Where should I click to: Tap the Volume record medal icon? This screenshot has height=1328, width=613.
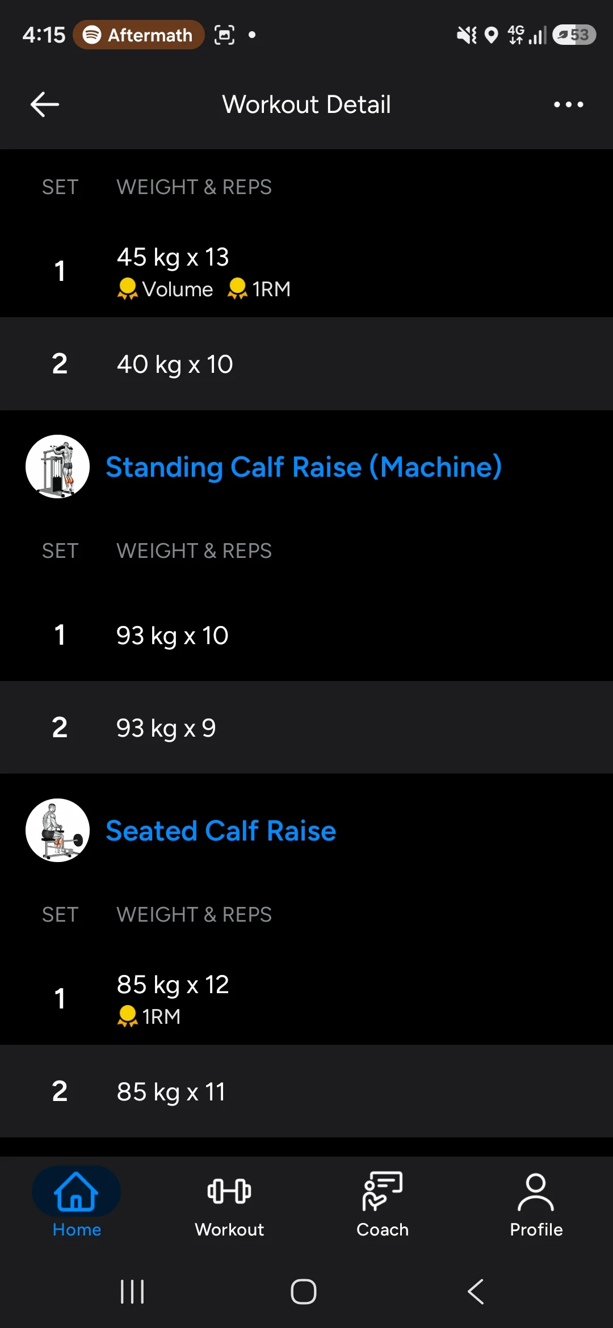(127, 289)
